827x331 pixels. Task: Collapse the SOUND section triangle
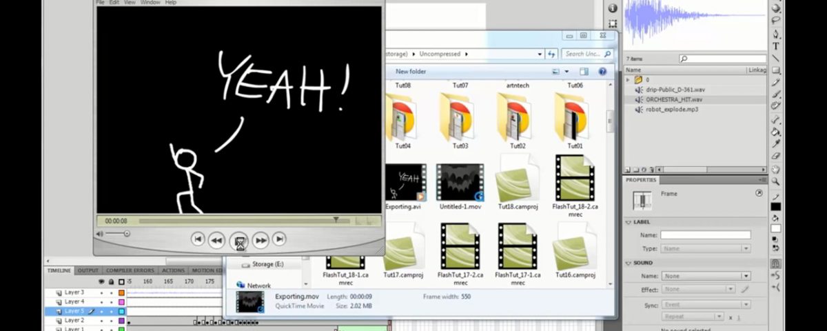click(629, 263)
